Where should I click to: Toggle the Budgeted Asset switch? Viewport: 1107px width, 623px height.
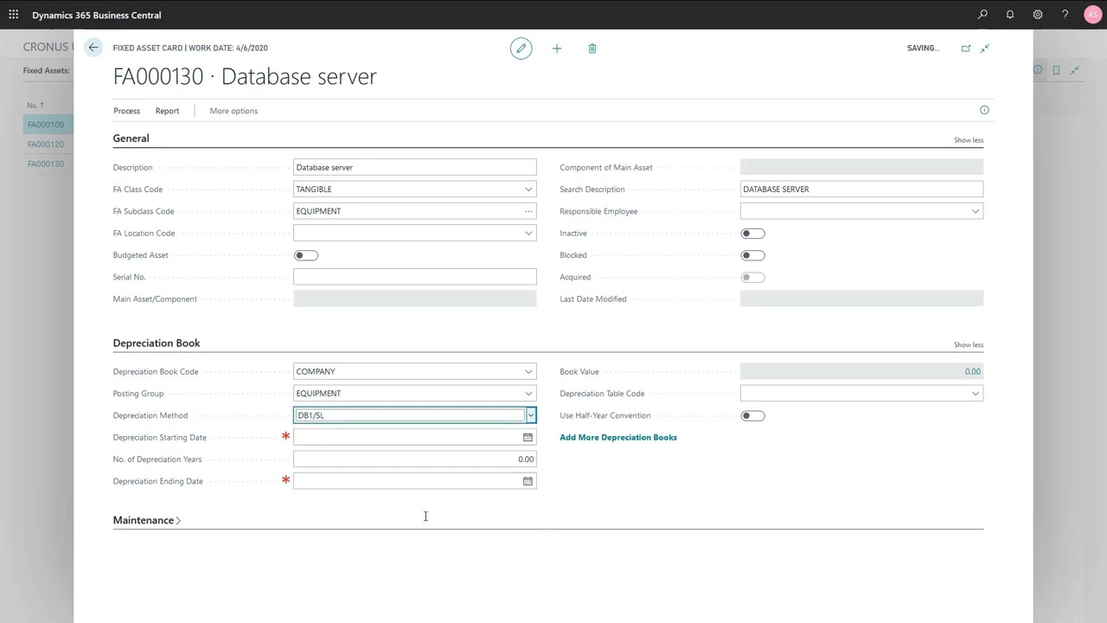coord(306,255)
